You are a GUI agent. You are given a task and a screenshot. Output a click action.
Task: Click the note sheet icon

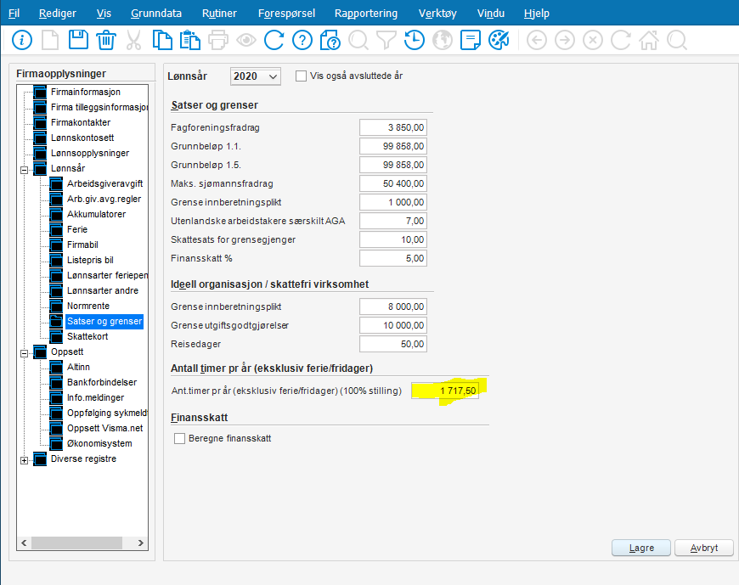coord(471,40)
